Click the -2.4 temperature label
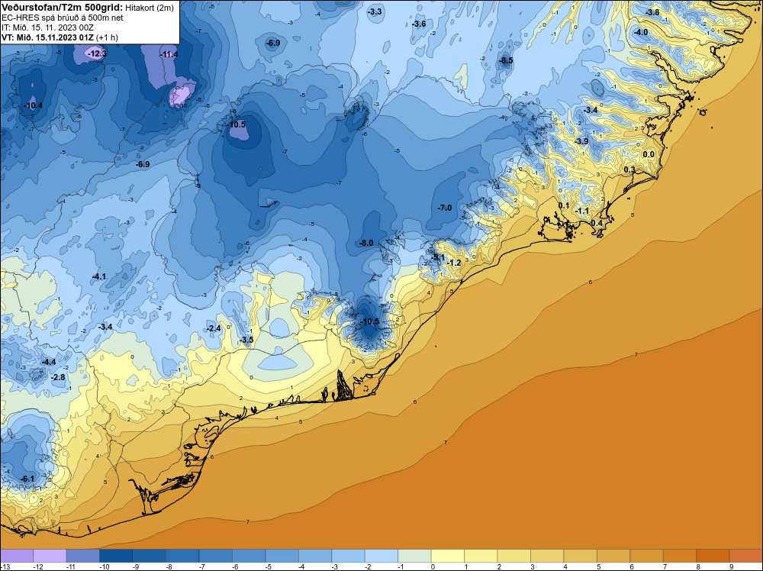This screenshot has width=763, height=571. [x=214, y=328]
